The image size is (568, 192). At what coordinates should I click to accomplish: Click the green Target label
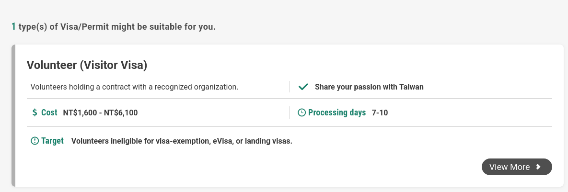point(52,141)
